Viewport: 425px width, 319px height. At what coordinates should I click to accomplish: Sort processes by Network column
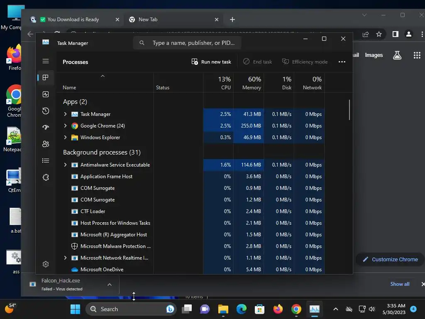click(310, 83)
